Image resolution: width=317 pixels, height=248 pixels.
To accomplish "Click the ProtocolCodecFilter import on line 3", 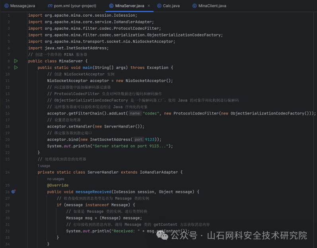I will (x=95, y=29).
